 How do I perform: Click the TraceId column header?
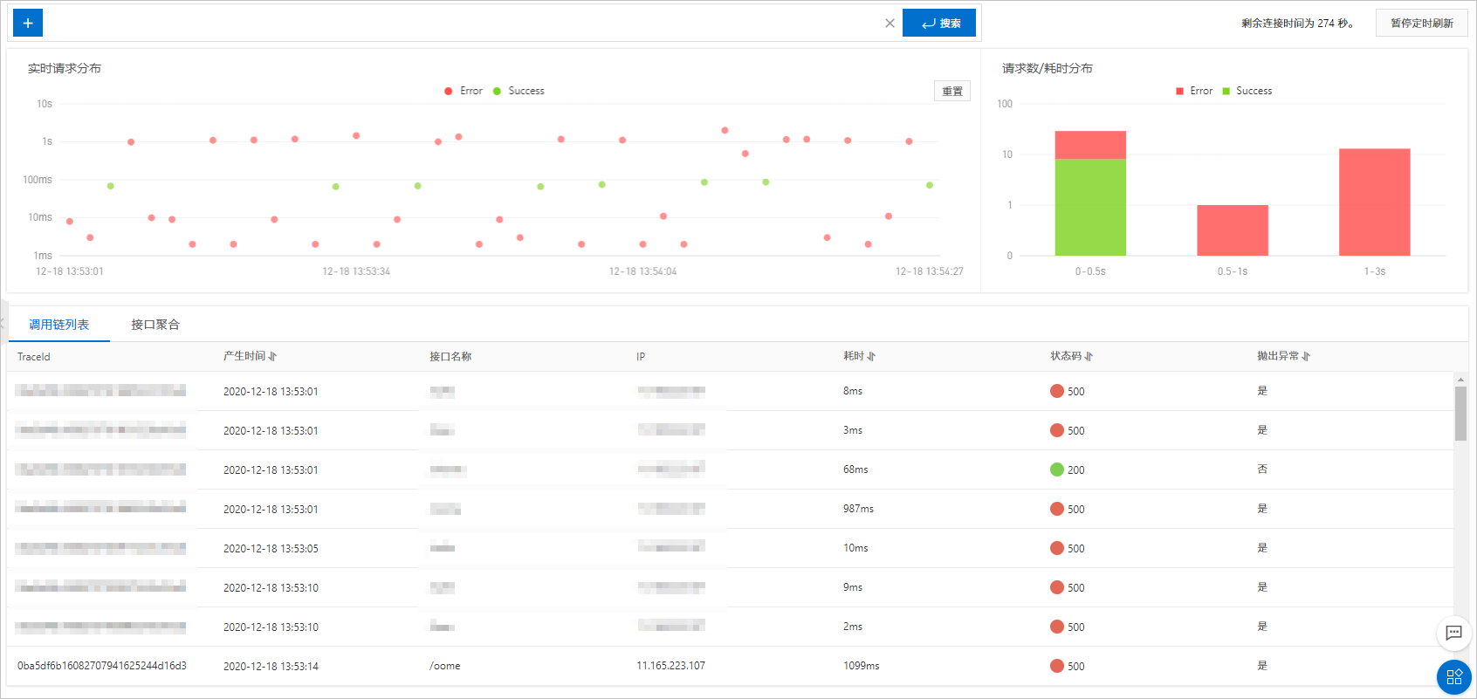click(34, 357)
